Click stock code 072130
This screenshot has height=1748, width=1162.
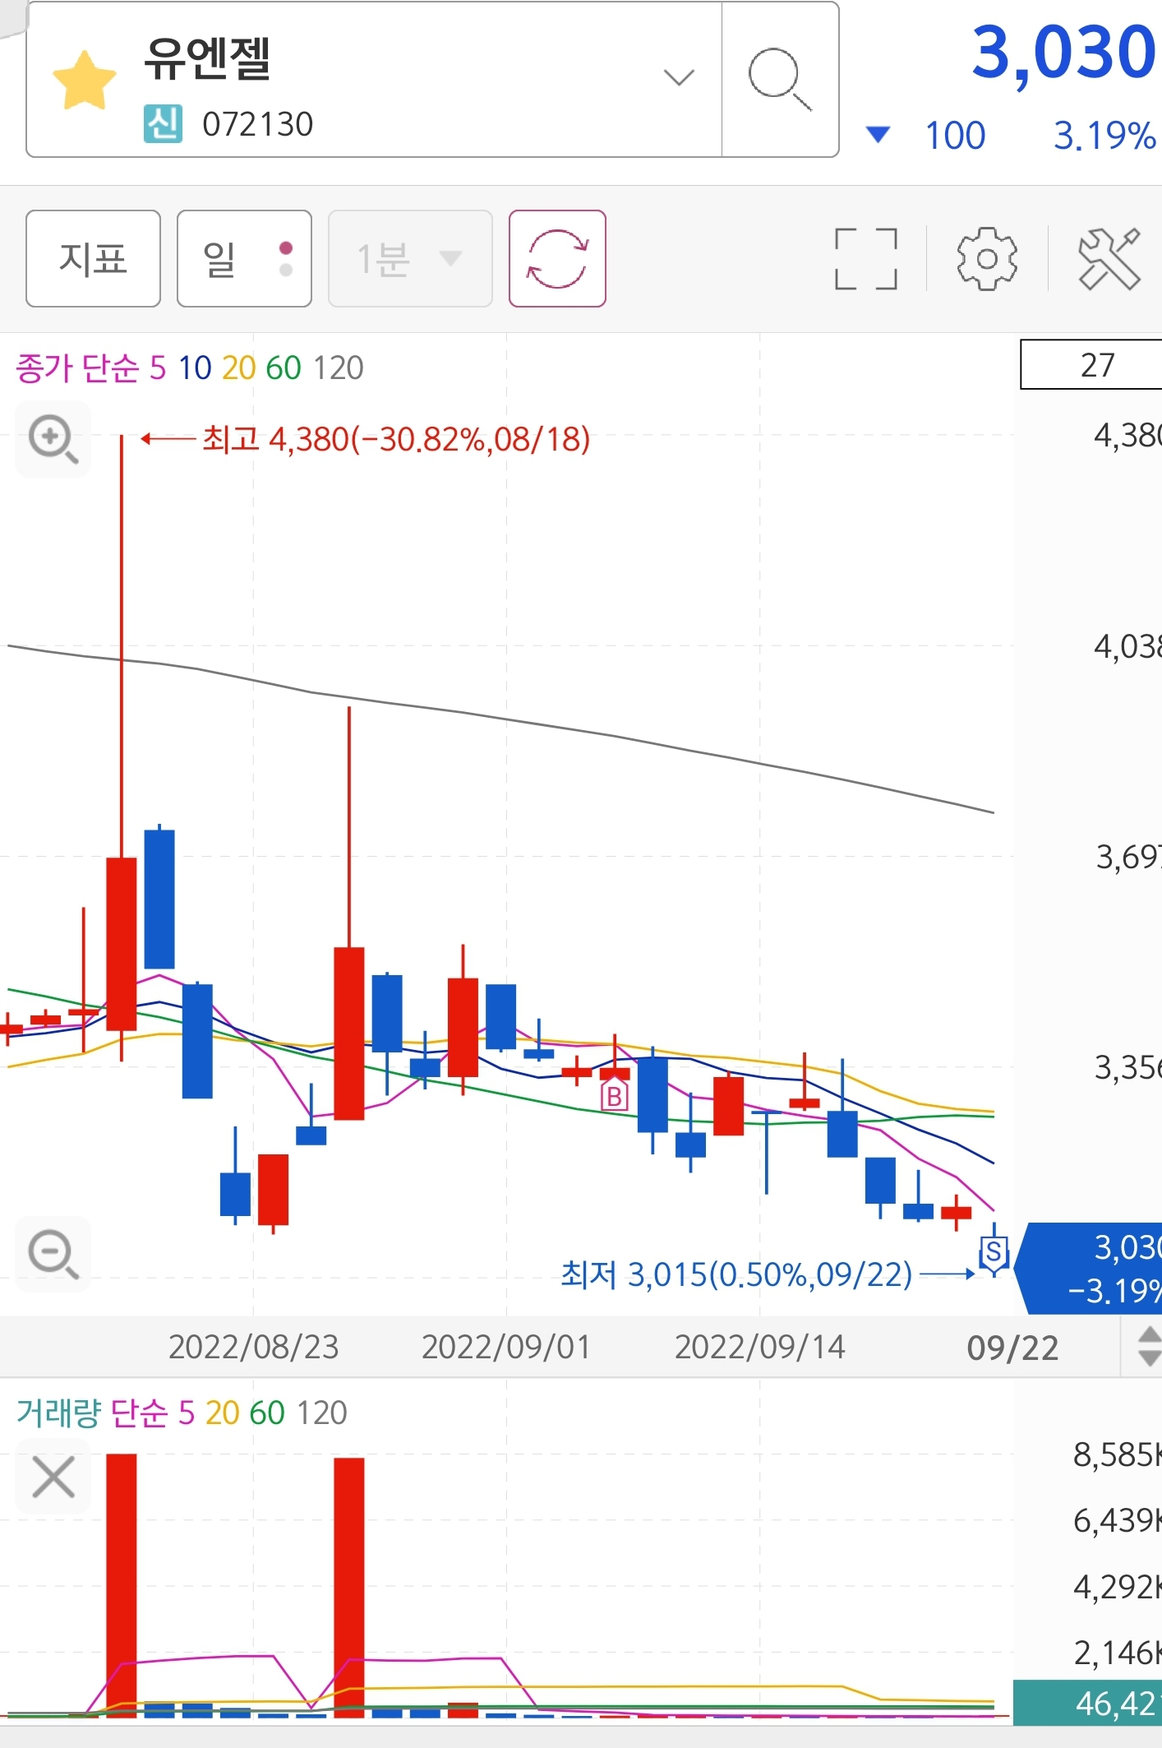(x=258, y=124)
